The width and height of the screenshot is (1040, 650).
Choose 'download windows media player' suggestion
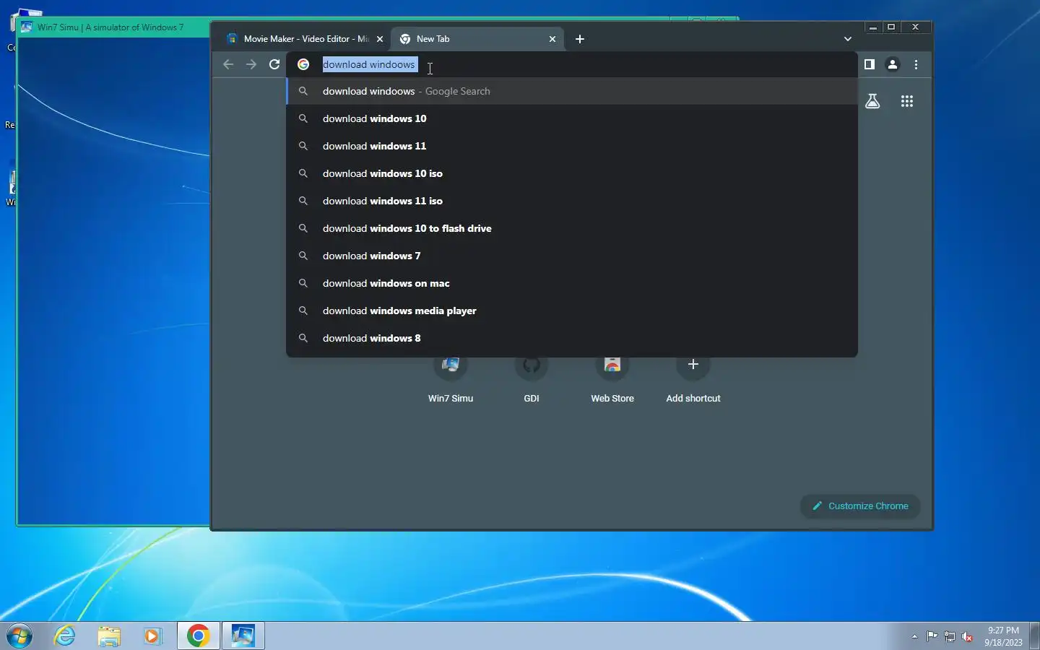pos(572,311)
